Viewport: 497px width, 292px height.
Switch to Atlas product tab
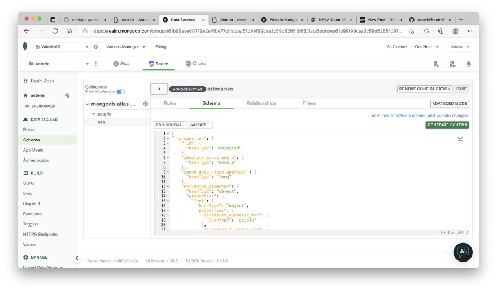click(121, 64)
